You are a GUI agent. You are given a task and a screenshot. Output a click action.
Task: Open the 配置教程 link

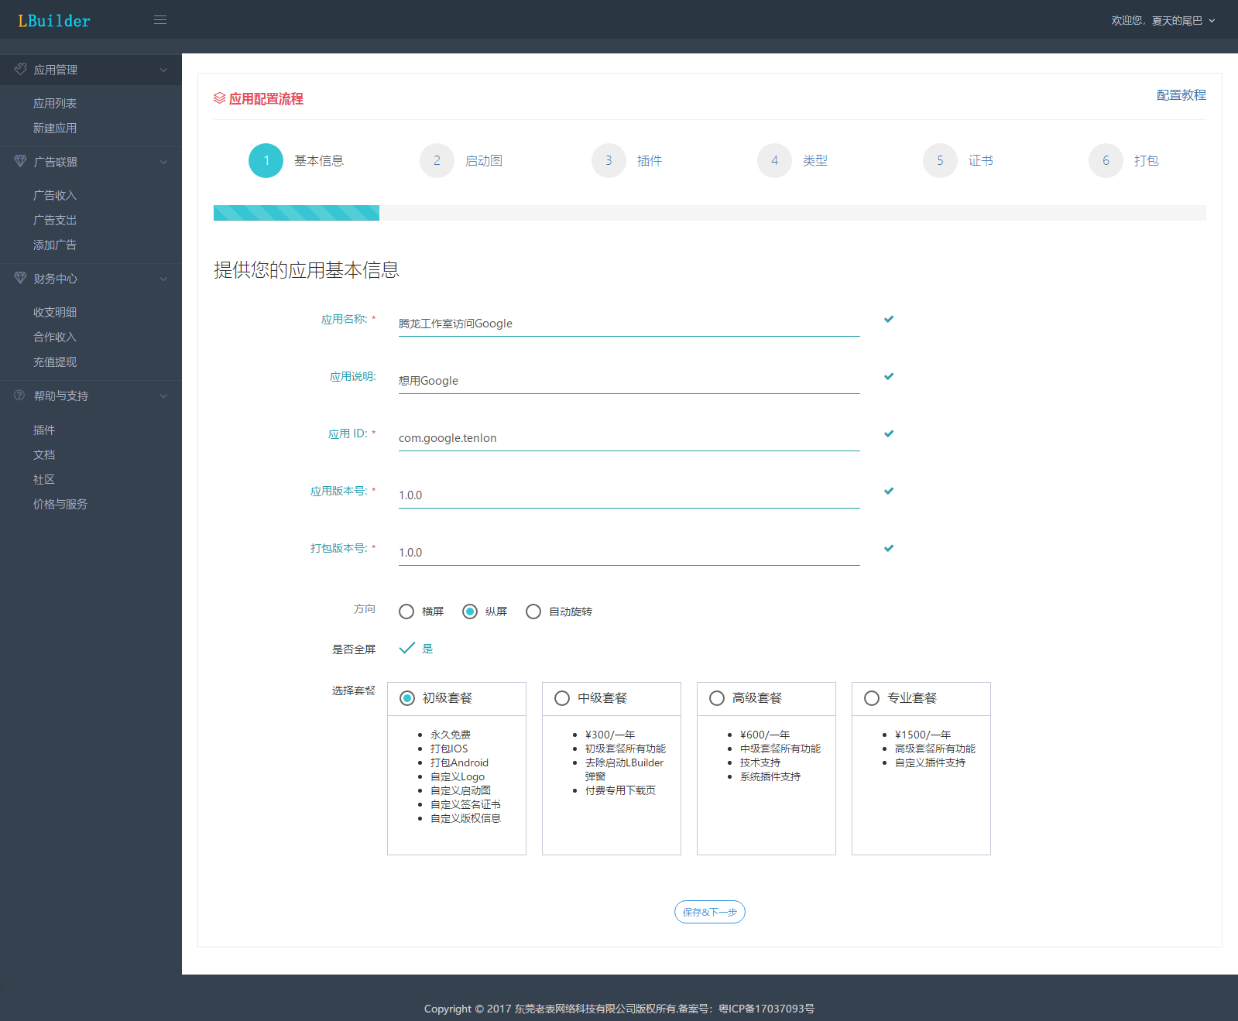(1181, 95)
